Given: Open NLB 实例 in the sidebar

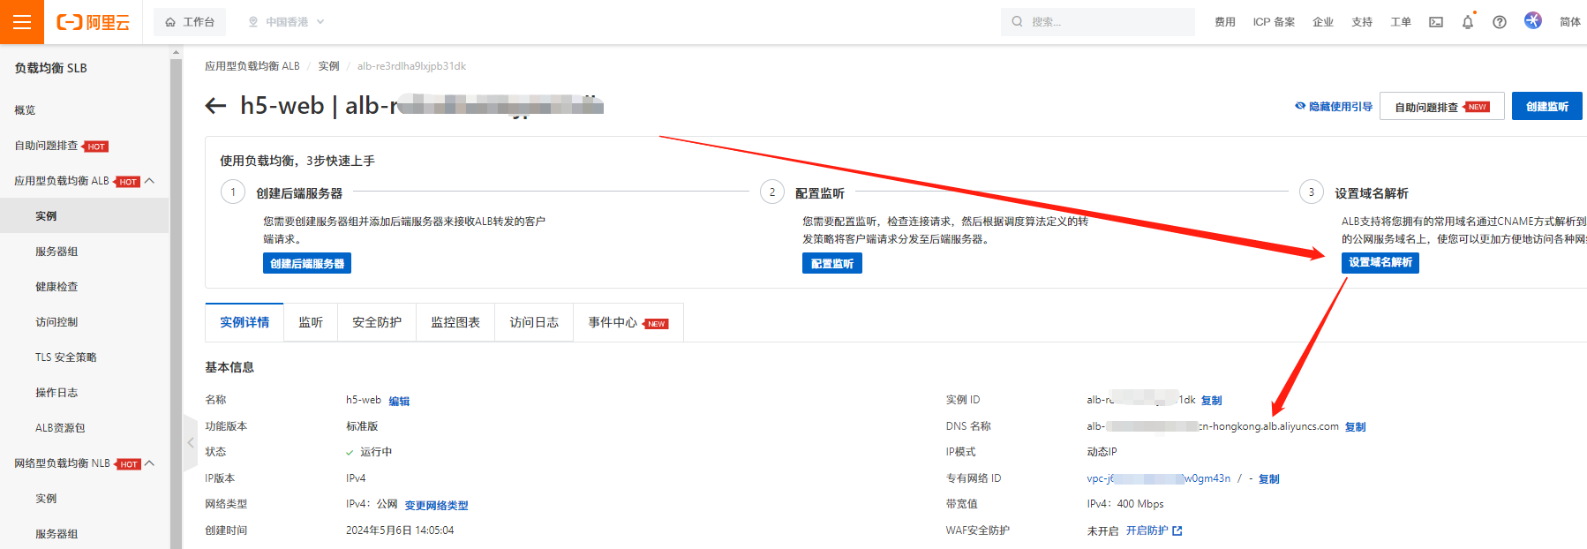Looking at the screenshot, I should pyautogui.click(x=46, y=499).
